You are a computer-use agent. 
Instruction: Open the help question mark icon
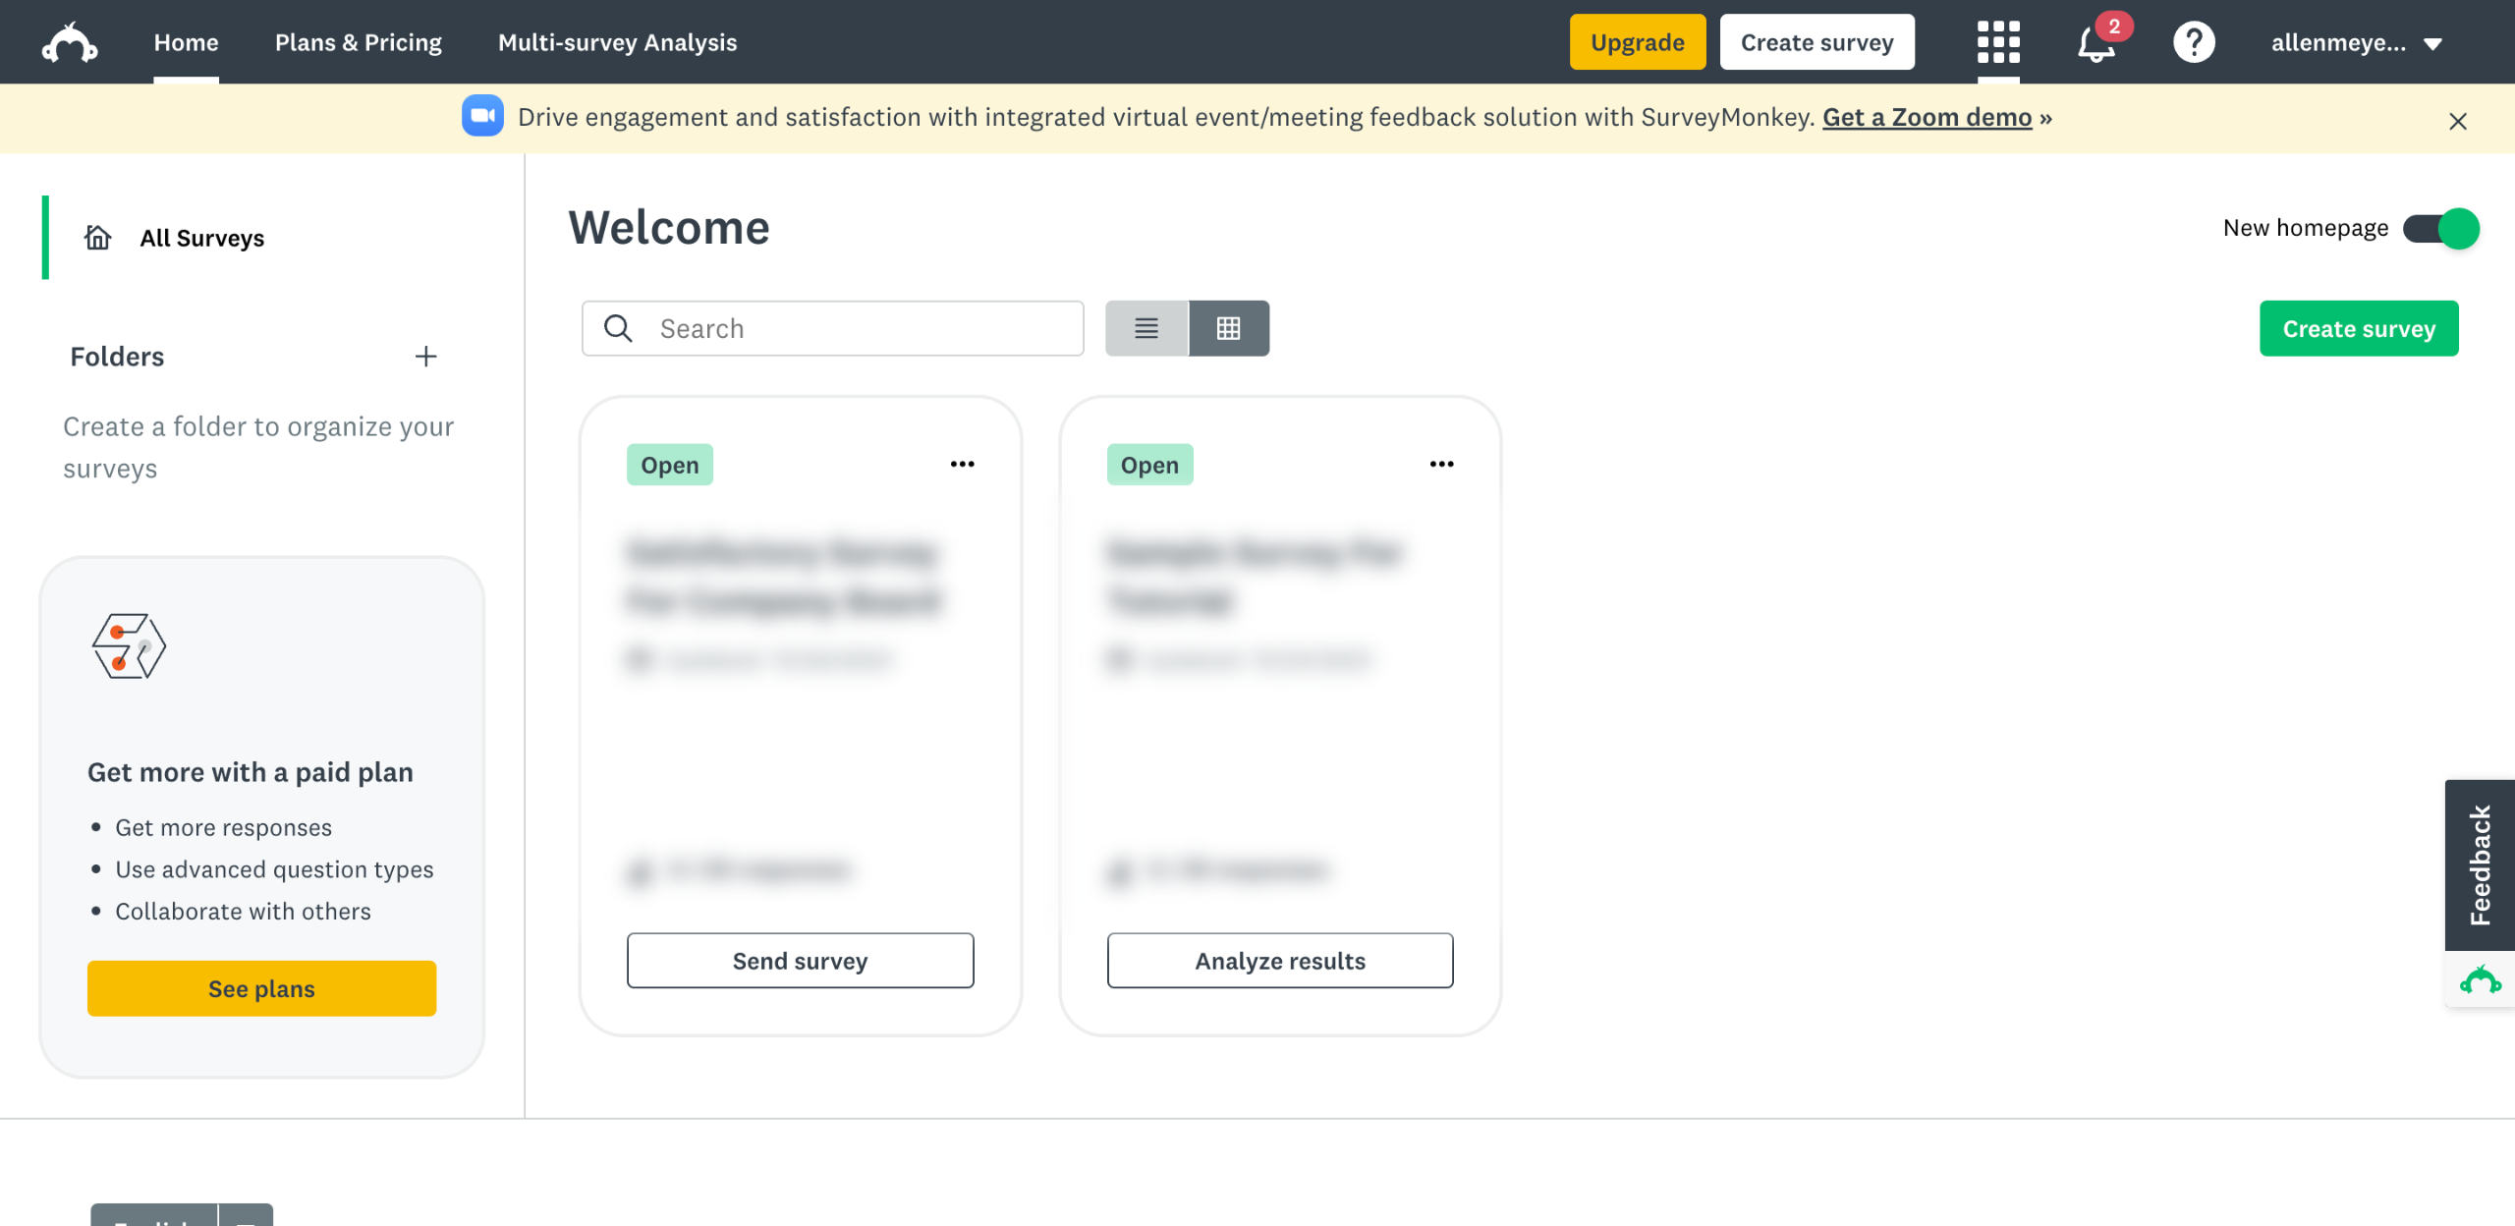[2194, 43]
